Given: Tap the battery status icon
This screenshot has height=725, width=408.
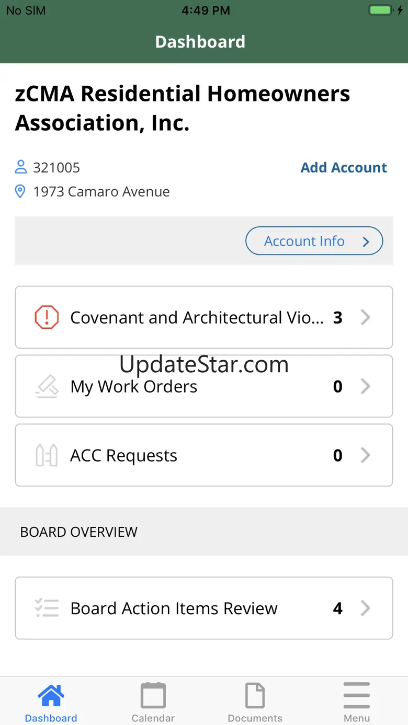Looking at the screenshot, I should click(x=381, y=10).
